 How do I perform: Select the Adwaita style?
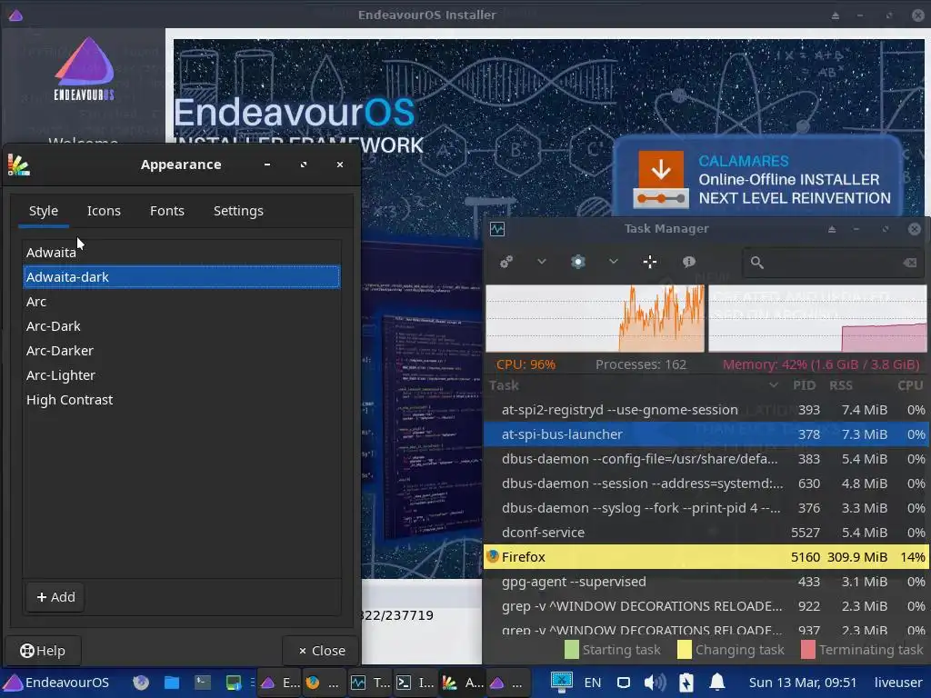click(x=182, y=253)
